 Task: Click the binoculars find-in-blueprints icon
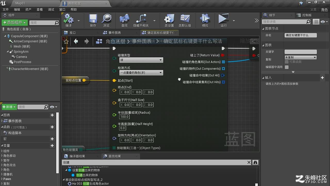coord(255,162)
